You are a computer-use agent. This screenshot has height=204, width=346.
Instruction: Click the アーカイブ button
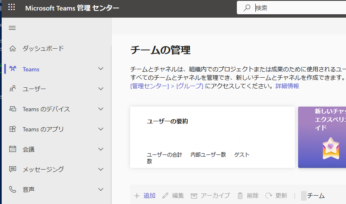[x=210, y=196]
